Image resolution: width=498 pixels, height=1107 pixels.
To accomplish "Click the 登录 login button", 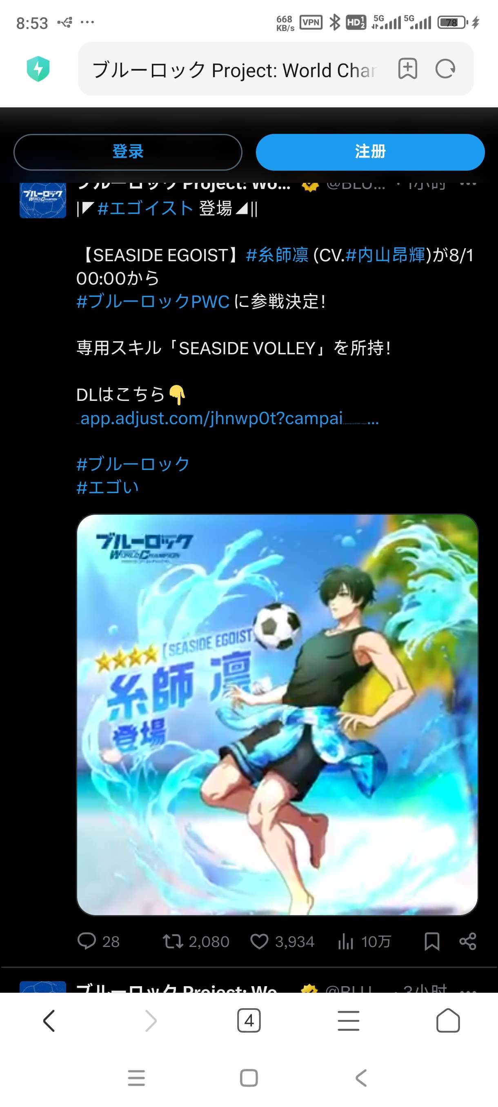I will 128,152.
